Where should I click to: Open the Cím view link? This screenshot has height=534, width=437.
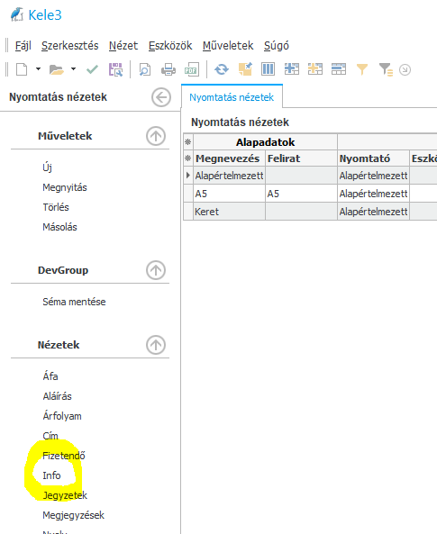(50, 436)
